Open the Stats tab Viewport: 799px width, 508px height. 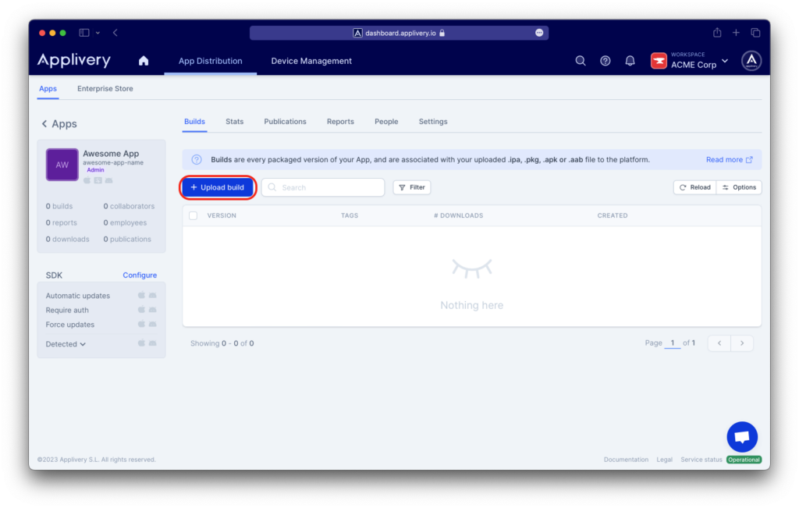[x=234, y=121]
